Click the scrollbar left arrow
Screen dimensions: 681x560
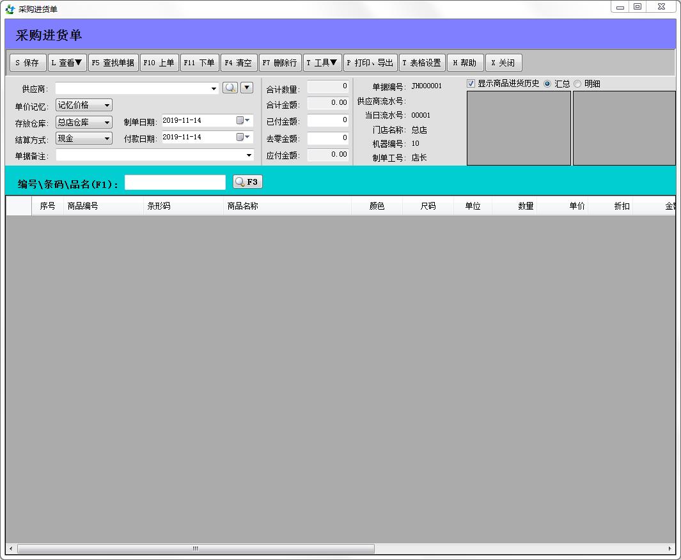tap(11, 548)
